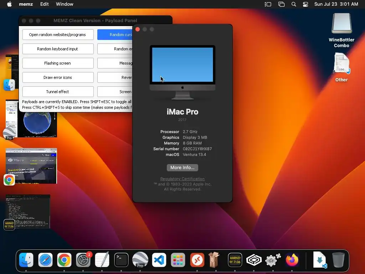Open the Downloads document stack in Dock
365x274 pixels.
point(320,260)
